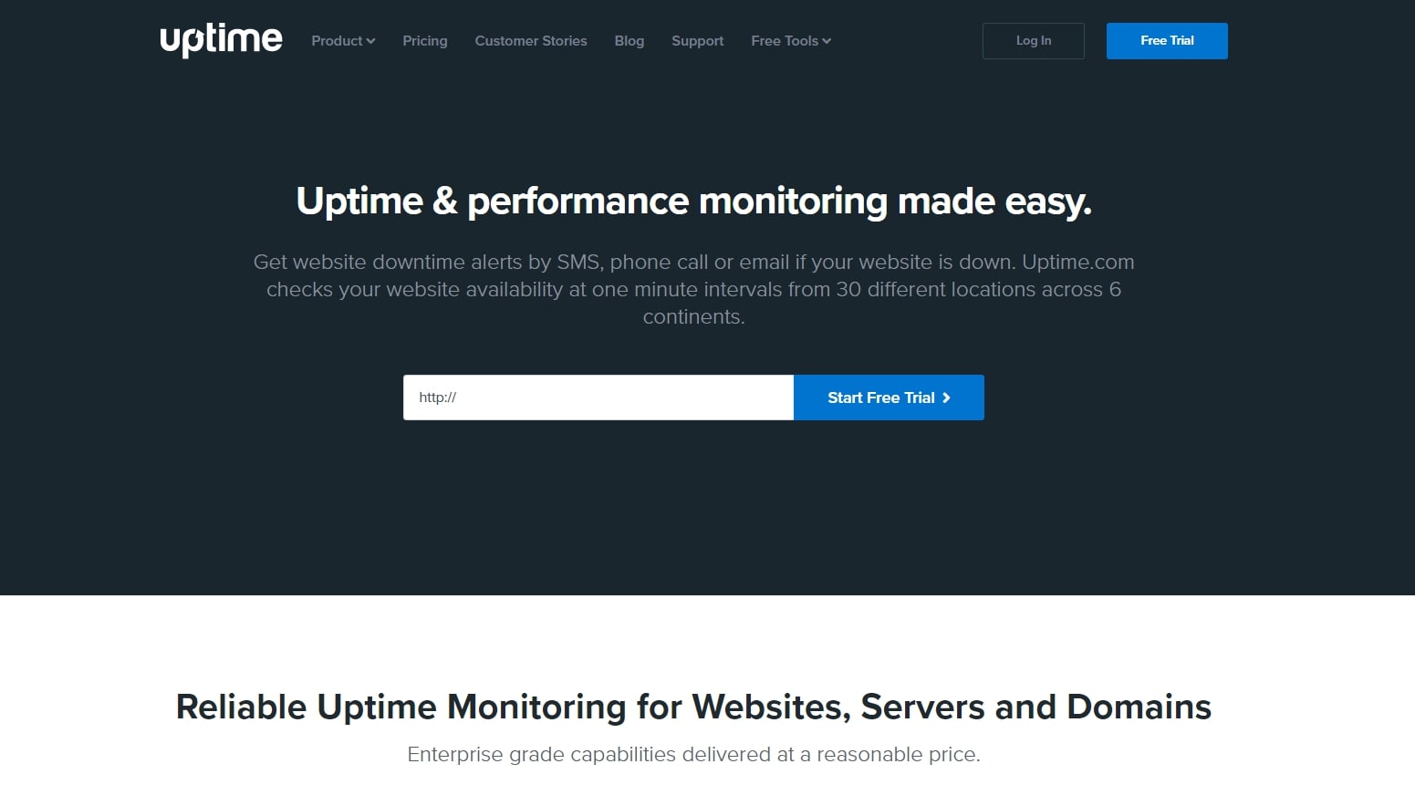Click the uptime logo
The image size is (1415, 795).
point(221,40)
